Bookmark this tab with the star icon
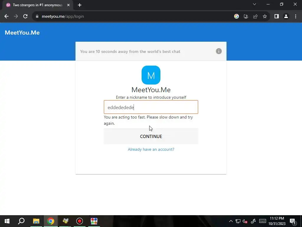This screenshot has width=302, height=227. [265, 17]
